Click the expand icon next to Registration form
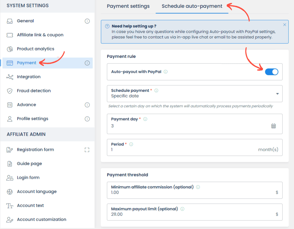The height and width of the screenshot is (229, 294). tap(87, 150)
